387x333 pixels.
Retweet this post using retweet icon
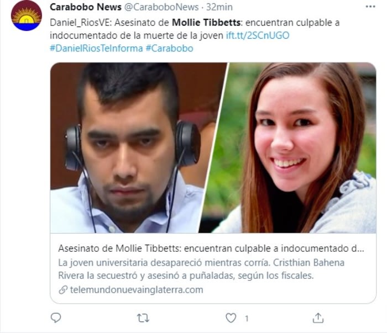(x=143, y=318)
